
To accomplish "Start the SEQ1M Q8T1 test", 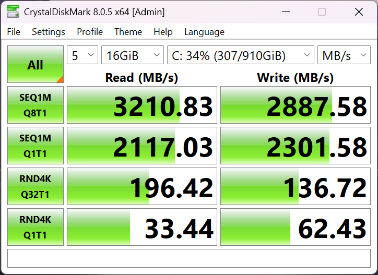I will (36, 105).
